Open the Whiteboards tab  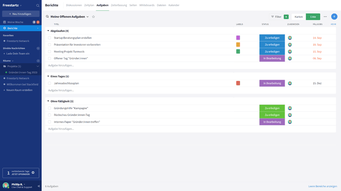coord(146,5)
